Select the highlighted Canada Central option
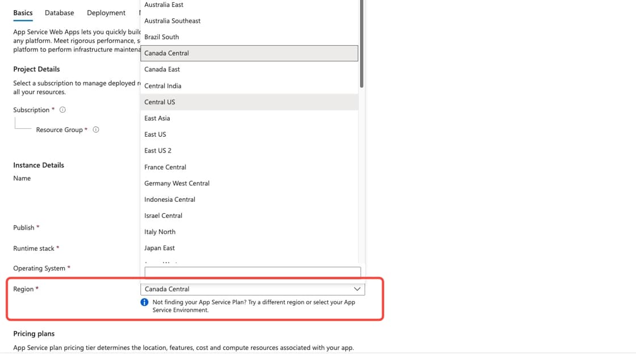This screenshot has height=355, width=636. [x=249, y=53]
